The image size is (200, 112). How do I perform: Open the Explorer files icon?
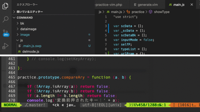coord(5,6)
